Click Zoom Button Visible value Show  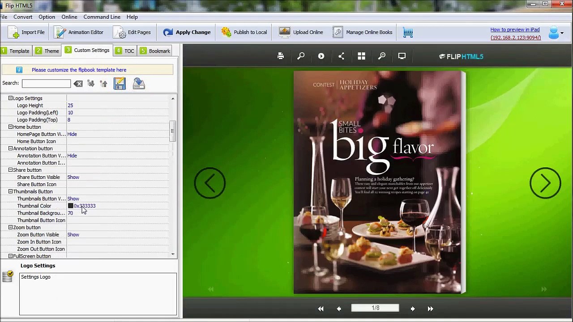(x=73, y=235)
